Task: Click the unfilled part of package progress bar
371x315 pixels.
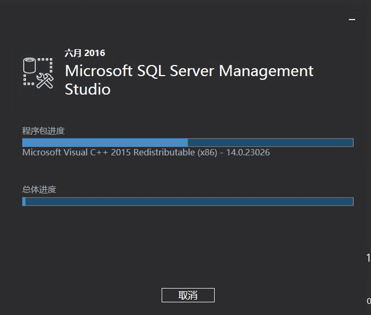Action: 270,143
